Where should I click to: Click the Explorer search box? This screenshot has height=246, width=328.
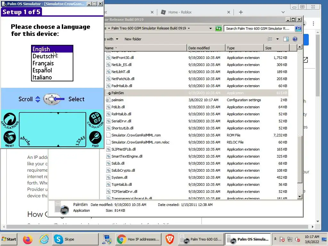point(259,29)
